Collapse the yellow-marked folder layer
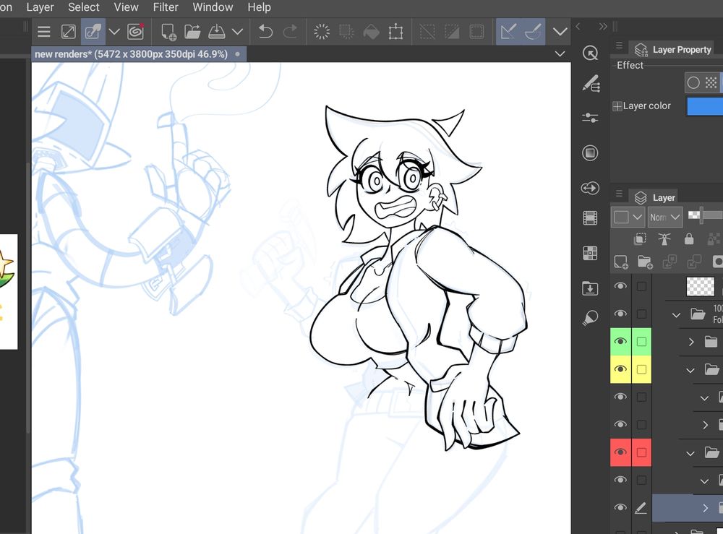723x534 pixels. point(690,370)
